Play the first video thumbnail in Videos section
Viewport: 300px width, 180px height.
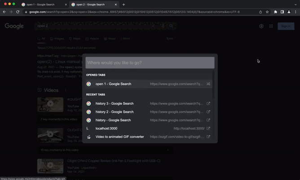[50, 104]
